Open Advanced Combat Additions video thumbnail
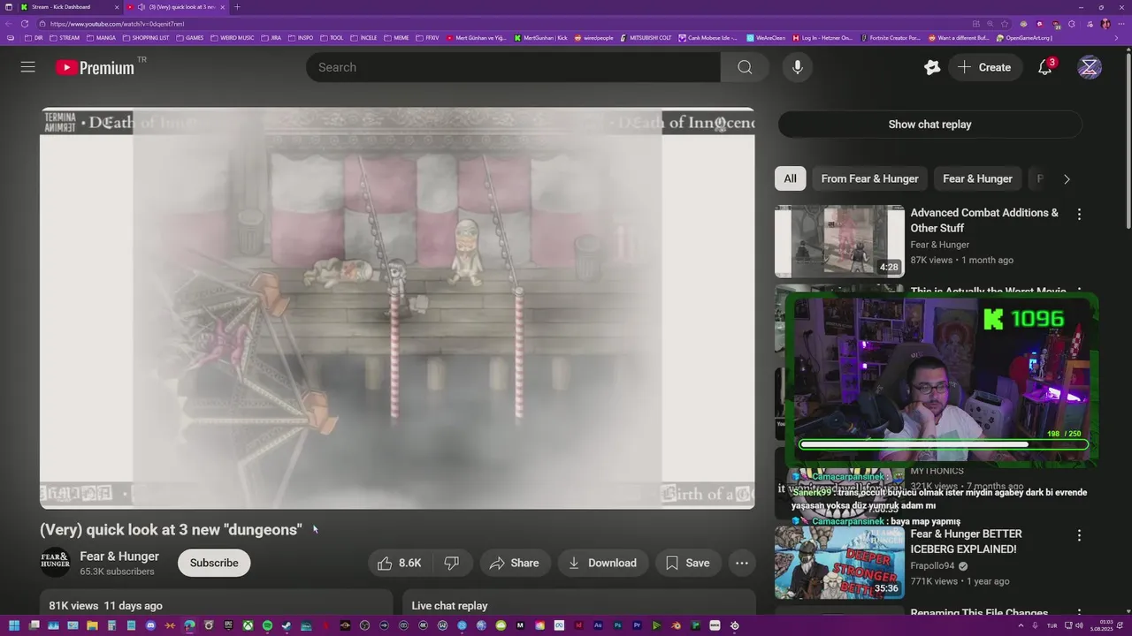The height and width of the screenshot is (636, 1132). coord(839,241)
